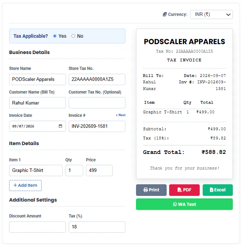Click the Graphic T-Shirt row in preview

pyautogui.click(x=179, y=112)
